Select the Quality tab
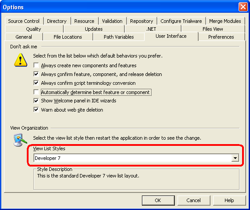Image resolution: width=250 pixels, height=210 pixels. point(34,29)
